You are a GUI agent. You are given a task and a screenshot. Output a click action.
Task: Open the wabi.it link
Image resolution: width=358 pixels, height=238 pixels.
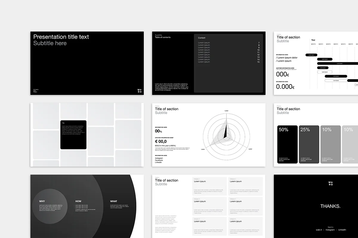pyautogui.click(x=319, y=230)
